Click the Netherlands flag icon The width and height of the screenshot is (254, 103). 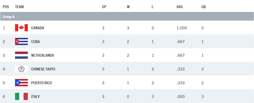coord(21,55)
